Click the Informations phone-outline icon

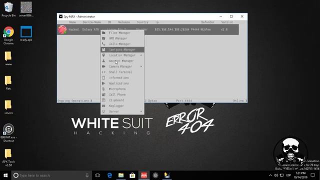(103, 78)
